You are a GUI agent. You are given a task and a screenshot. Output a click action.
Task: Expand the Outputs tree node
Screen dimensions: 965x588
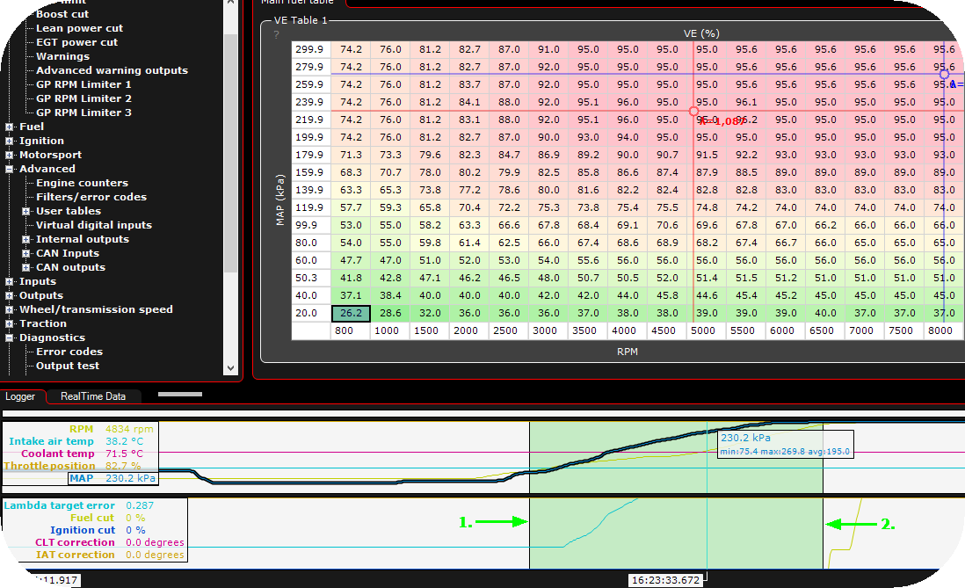10,295
